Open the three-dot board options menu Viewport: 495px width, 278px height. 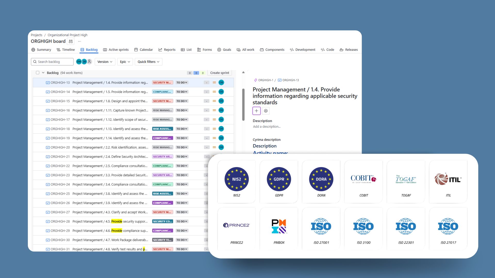[x=80, y=41]
